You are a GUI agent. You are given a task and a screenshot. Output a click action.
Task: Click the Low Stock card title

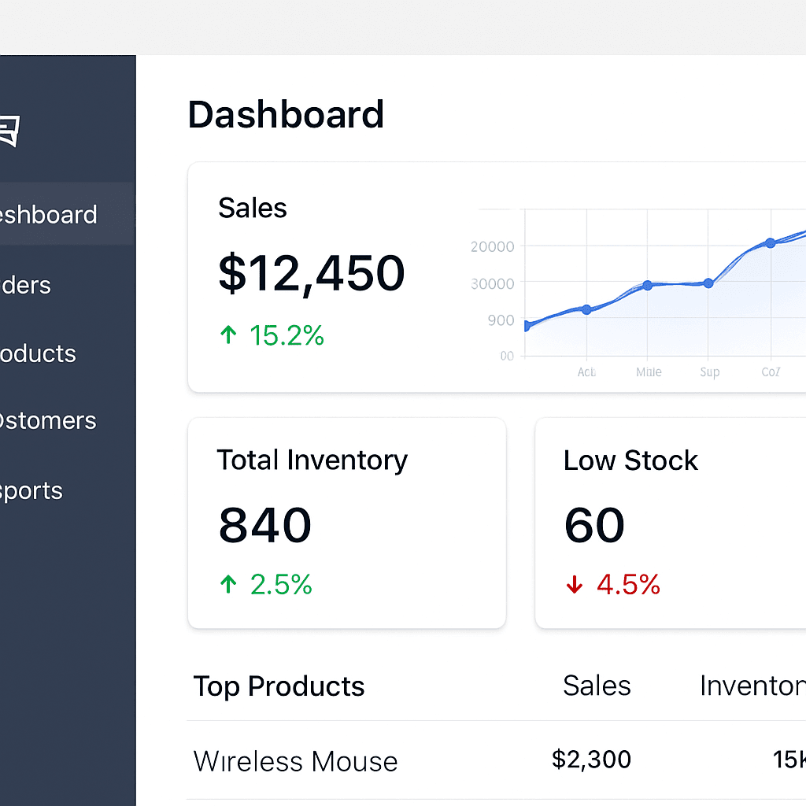tap(630, 460)
